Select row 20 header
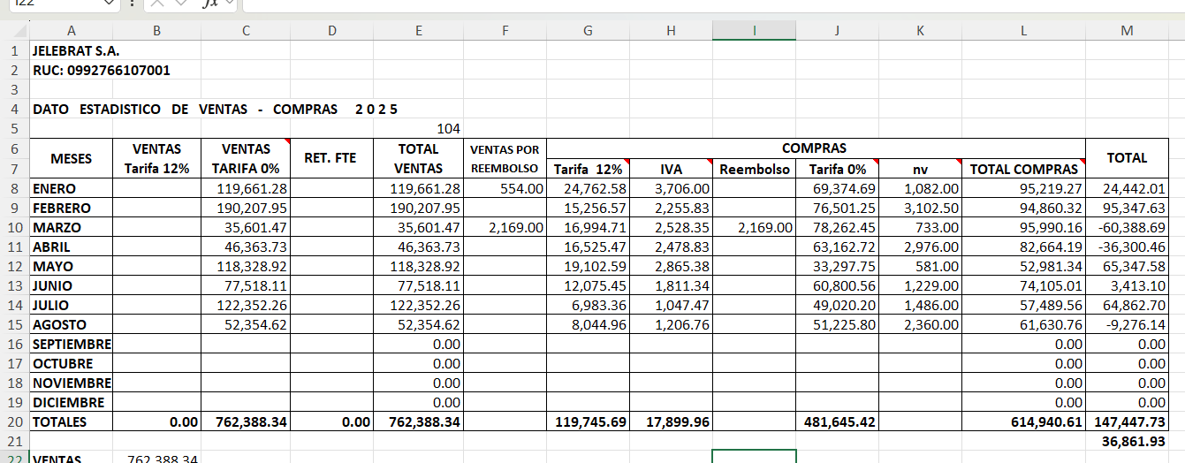 click(14, 422)
